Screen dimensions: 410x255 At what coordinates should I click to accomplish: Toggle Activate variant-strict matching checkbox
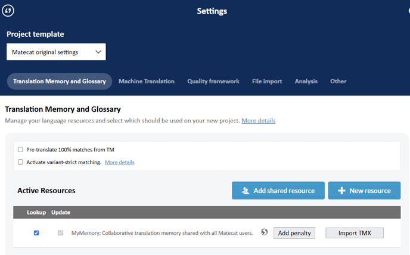point(20,162)
